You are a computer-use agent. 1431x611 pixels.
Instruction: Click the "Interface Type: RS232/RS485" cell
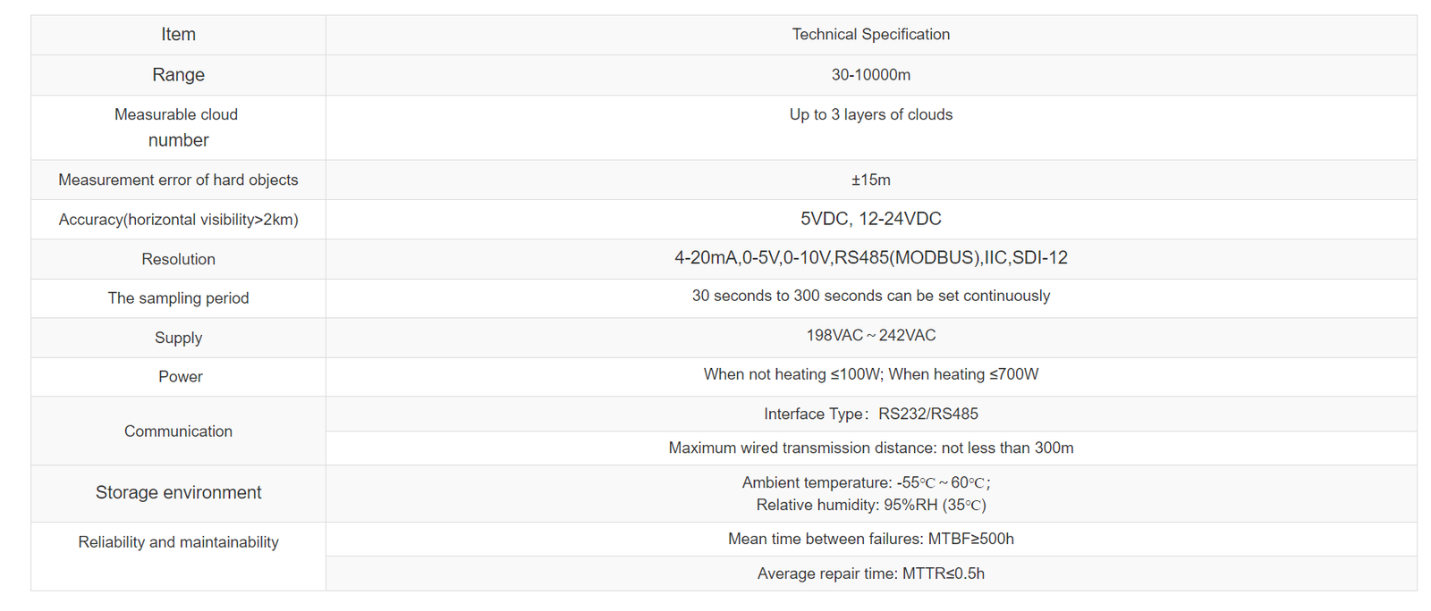tap(870, 414)
